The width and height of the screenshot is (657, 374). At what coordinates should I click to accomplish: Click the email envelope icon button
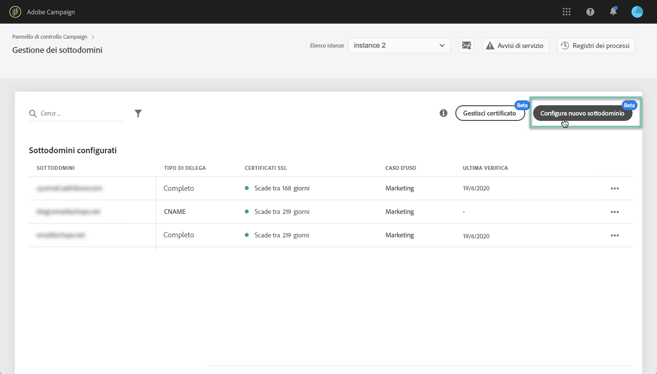[x=467, y=46]
